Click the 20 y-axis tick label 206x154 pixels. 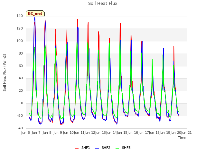(x=20, y=90)
